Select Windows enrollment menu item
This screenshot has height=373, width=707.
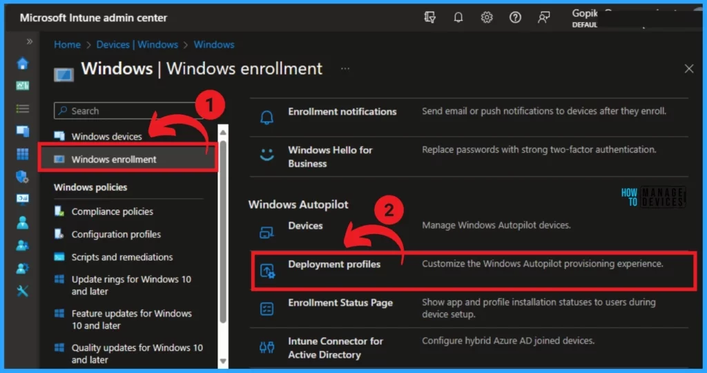coord(128,159)
